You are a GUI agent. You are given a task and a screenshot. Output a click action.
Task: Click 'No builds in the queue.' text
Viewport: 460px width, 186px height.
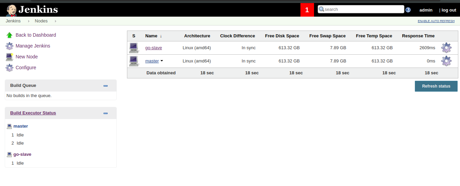tap(29, 96)
